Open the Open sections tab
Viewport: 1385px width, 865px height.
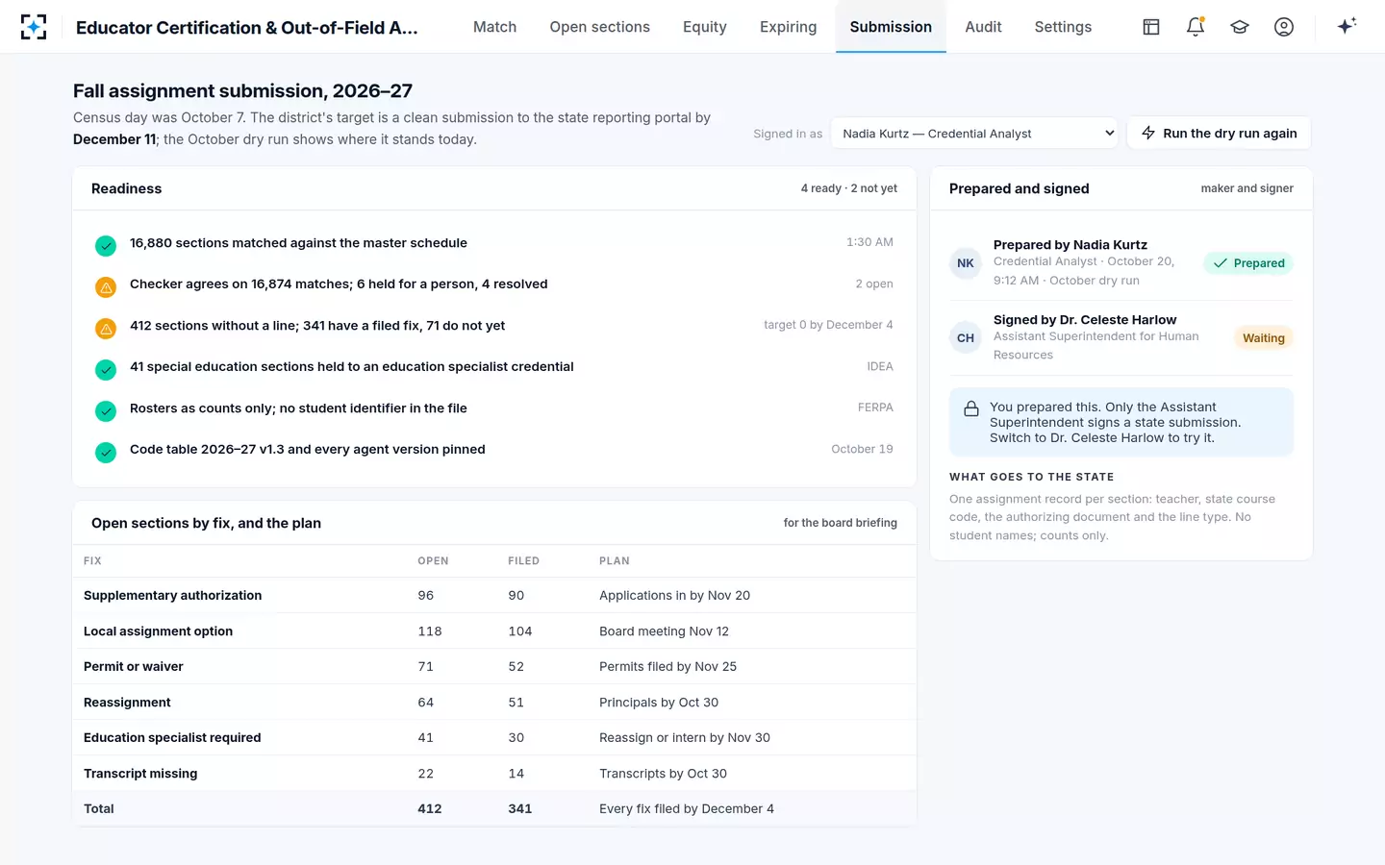(600, 27)
